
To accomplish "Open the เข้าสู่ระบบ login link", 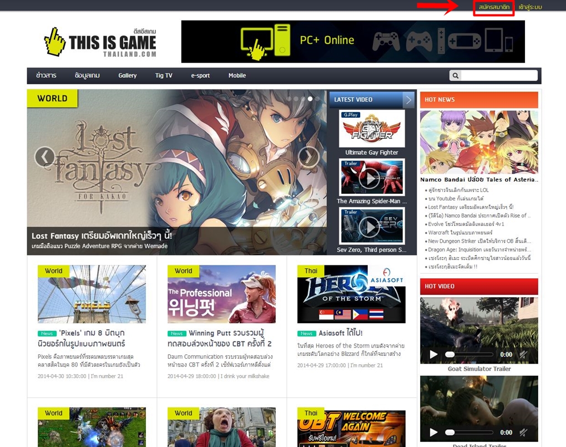I will tap(530, 7).
